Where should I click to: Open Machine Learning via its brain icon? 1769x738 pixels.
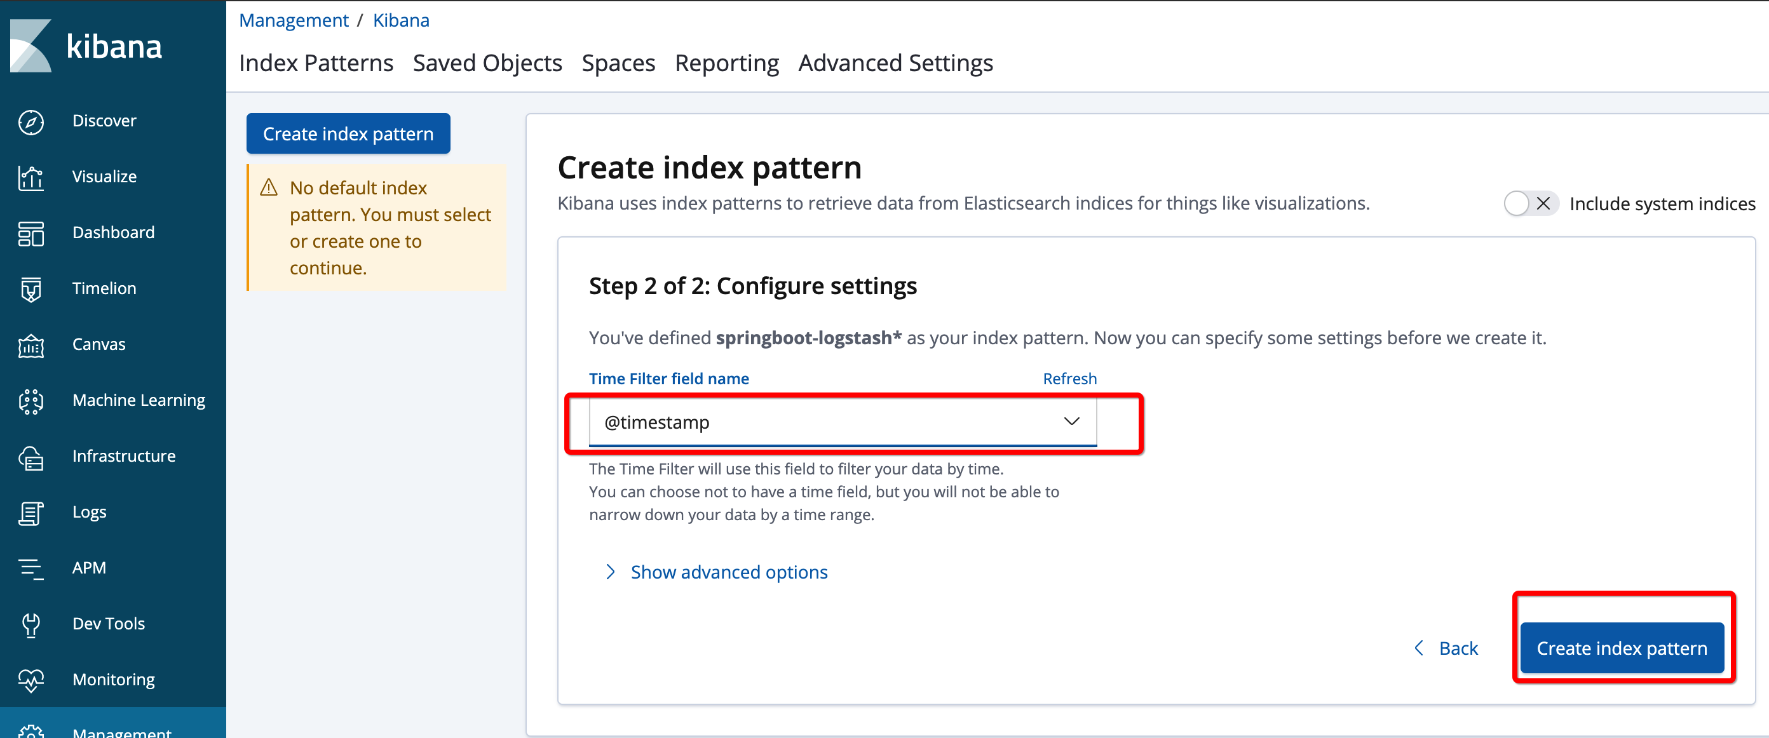point(31,401)
